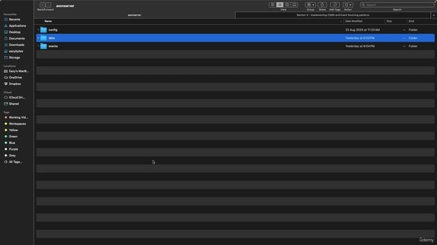Viewport: 437px width, 245px height.
Task: Open the Shared sidebar item
Action: 14,104
